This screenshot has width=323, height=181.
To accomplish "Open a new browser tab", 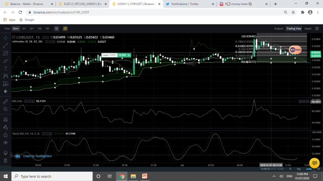I will [x=276, y=4].
